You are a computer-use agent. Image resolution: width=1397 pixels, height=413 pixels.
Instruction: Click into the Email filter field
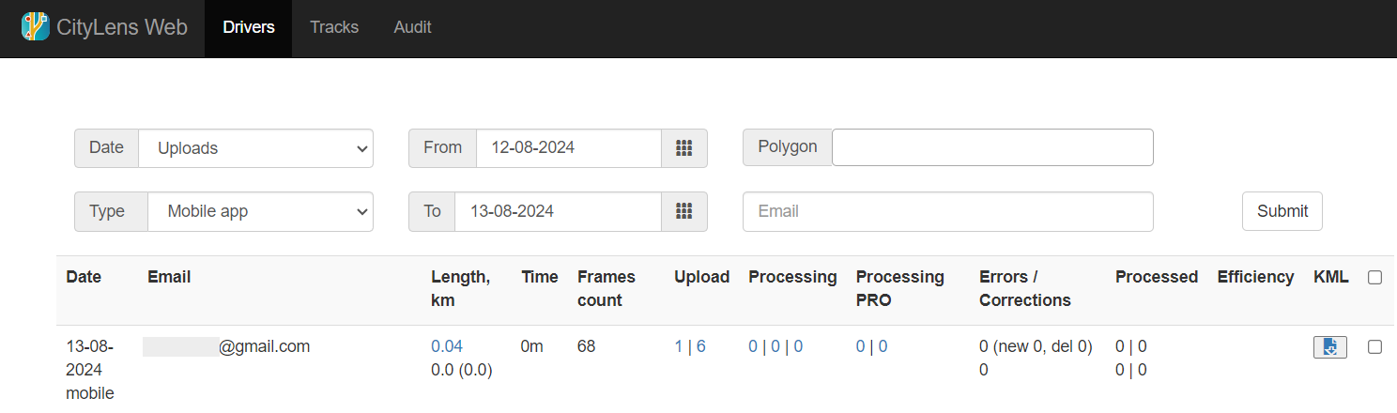click(947, 211)
